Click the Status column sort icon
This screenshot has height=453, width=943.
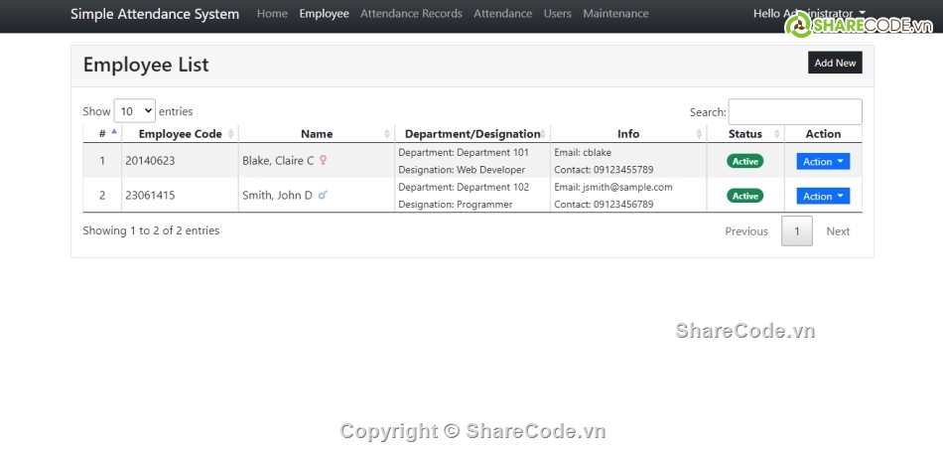(x=777, y=134)
